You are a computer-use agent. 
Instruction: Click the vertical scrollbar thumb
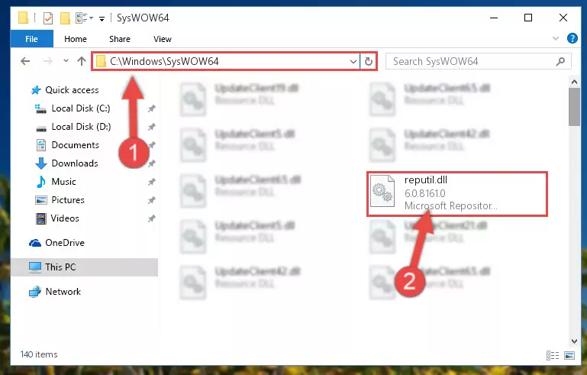tap(574, 107)
